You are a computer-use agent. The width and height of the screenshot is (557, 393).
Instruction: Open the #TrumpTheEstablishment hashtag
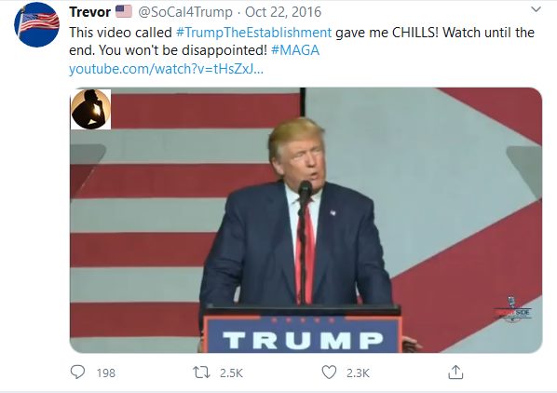click(253, 33)
